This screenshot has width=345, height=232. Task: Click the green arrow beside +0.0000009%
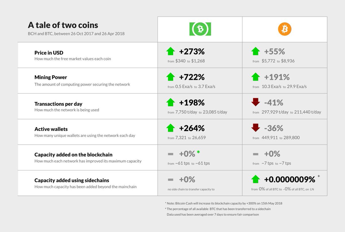(x=255, y=179)
